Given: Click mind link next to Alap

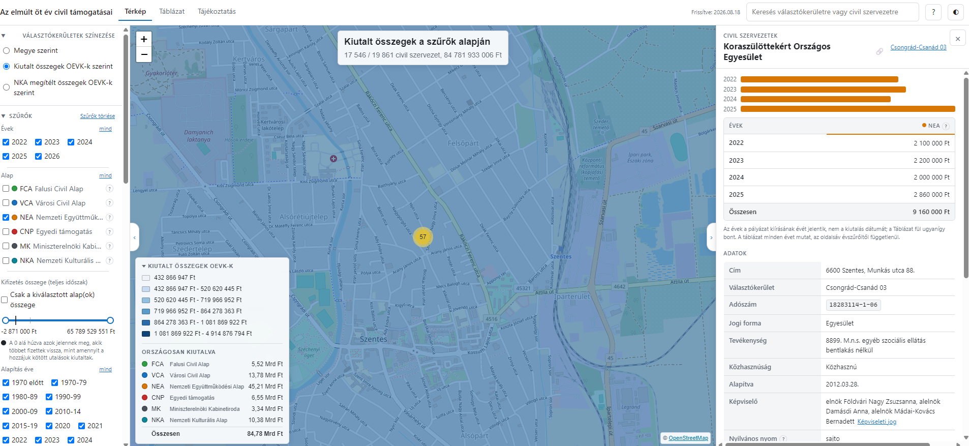Looking at the screenshot, I should click(x=105, y=175).
